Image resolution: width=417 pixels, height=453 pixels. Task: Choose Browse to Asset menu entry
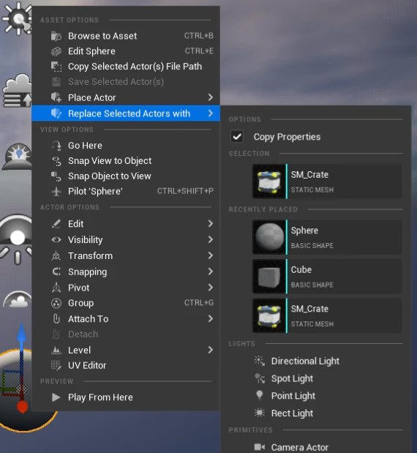coord(126,36)
